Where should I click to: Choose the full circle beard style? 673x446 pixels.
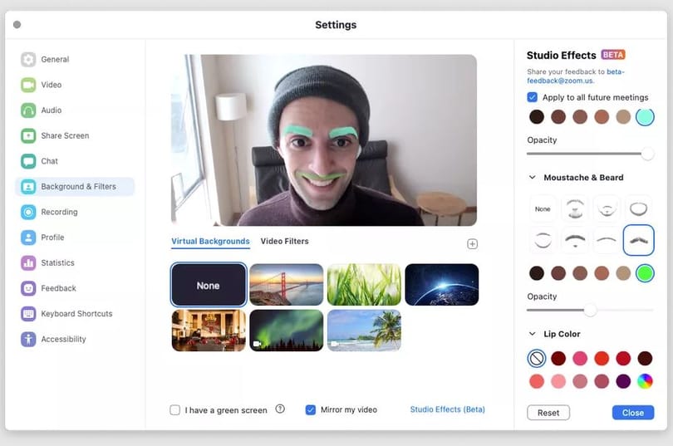point(638,208)
